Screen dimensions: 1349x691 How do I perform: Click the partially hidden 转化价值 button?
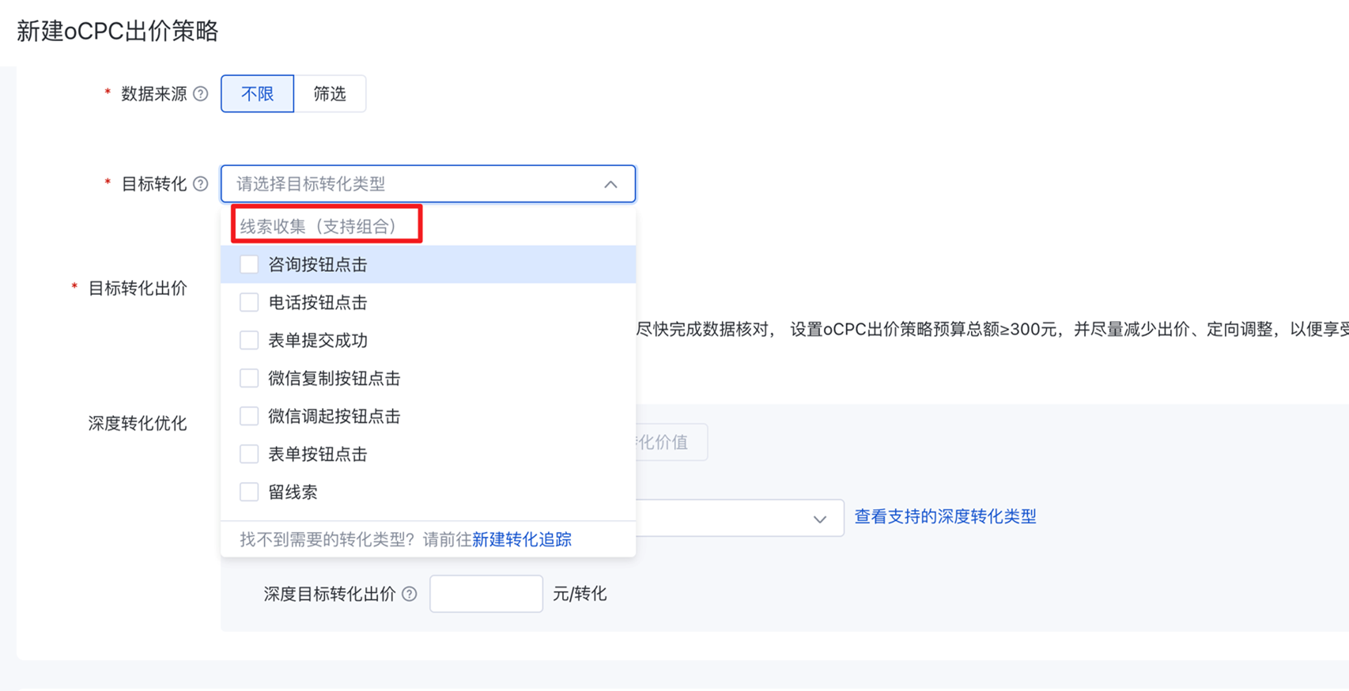tap(671, 443)
